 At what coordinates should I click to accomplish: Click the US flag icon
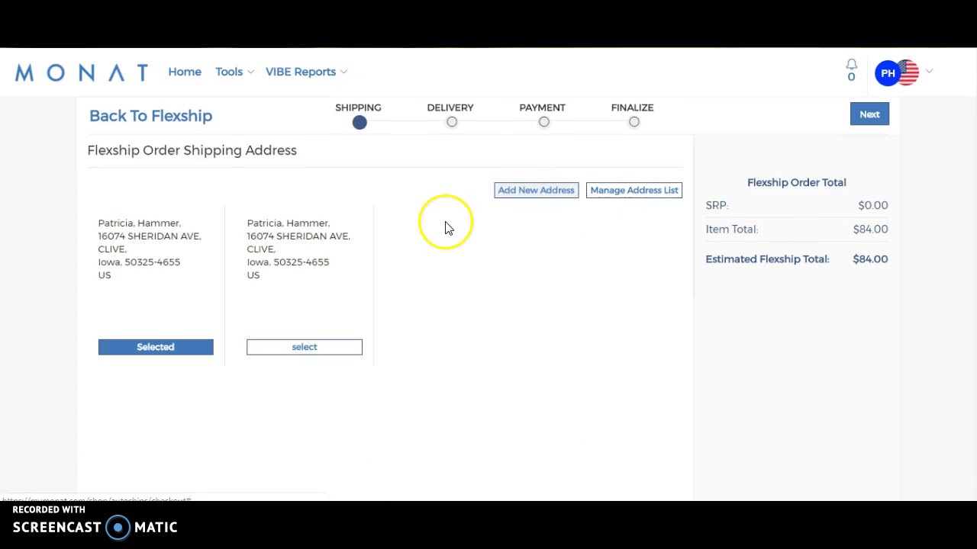click(908, 73)
